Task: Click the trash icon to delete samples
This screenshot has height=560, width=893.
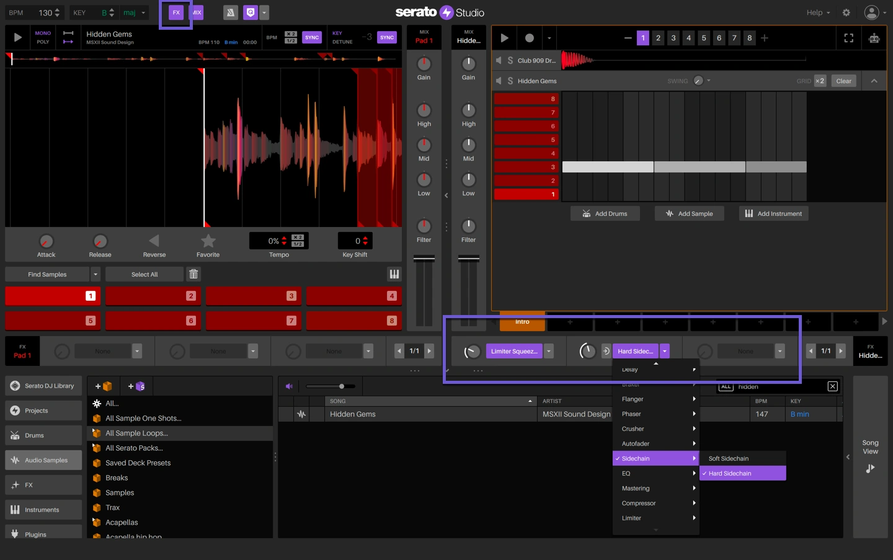Action: click(x=193, y=274)
